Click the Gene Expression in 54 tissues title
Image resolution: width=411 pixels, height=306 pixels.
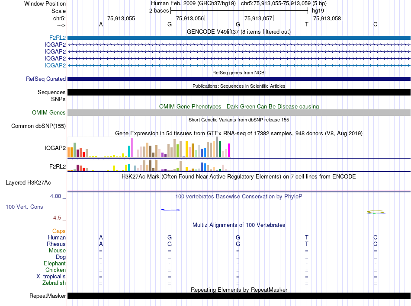(x=239, y=134)
